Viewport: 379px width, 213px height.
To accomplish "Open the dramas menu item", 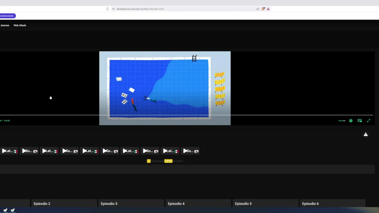I will point(5,25).
